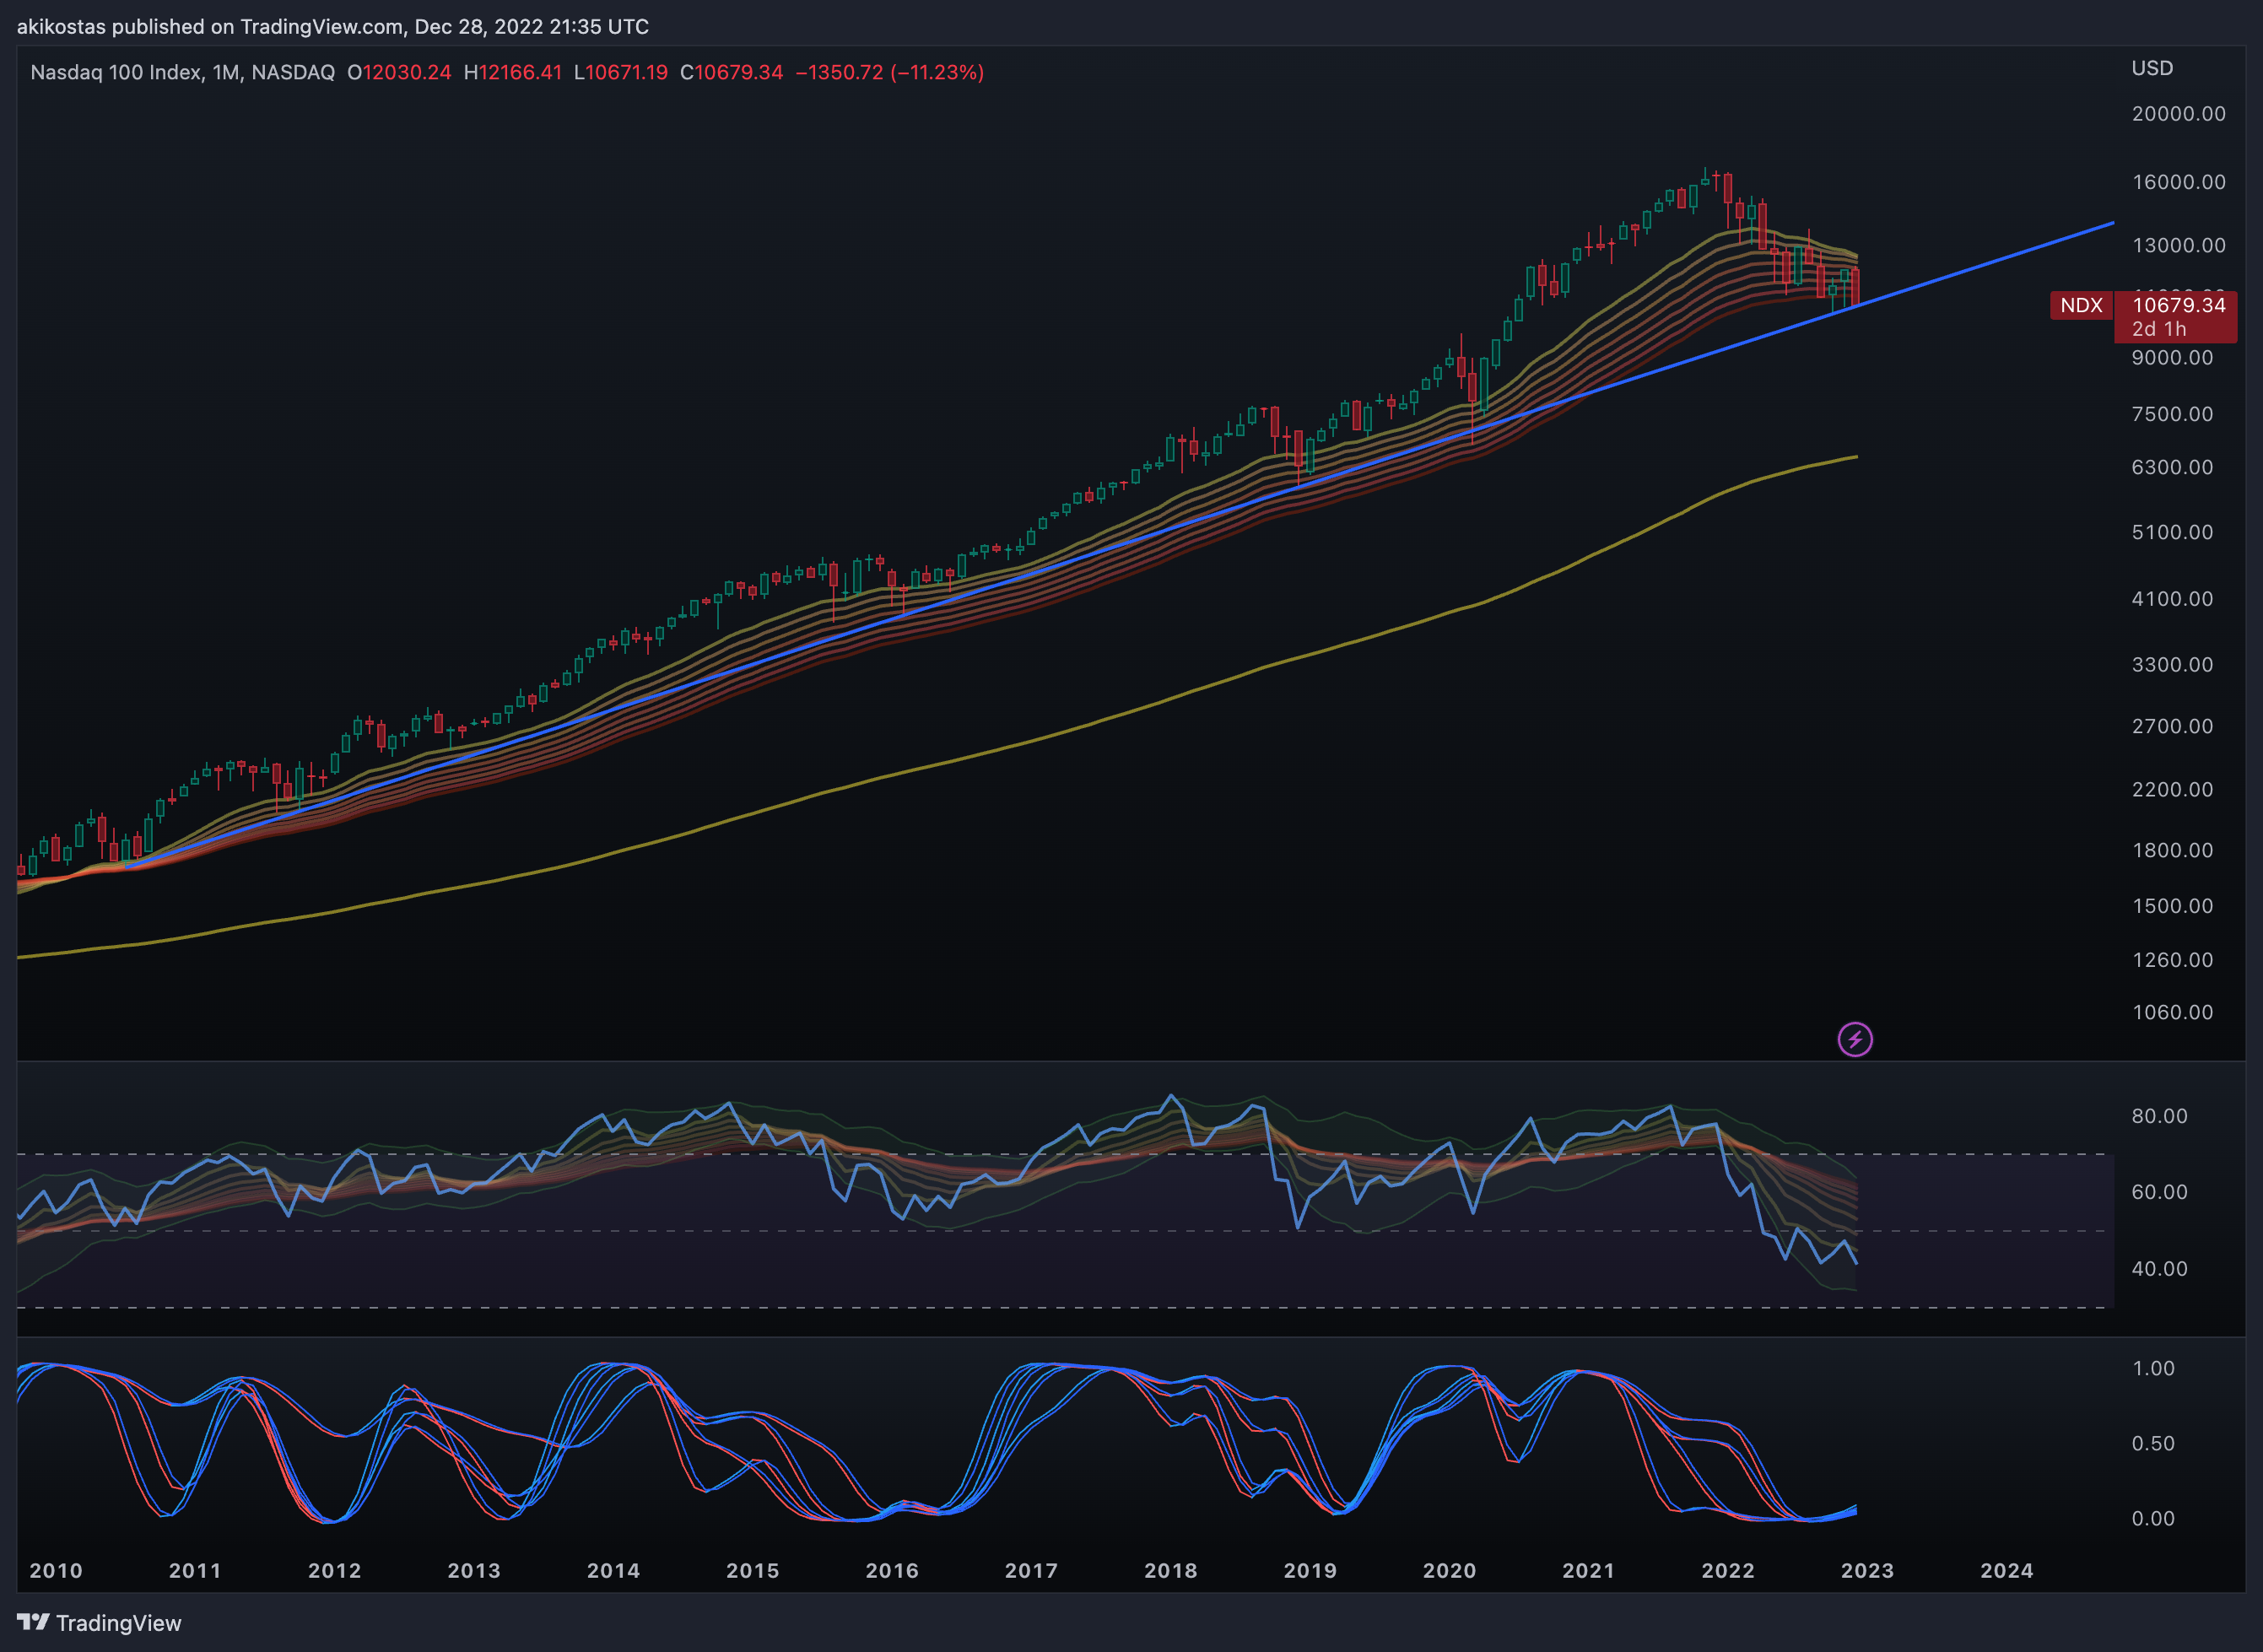Click the 2011 label on time axis
This screenshot has height=1652, width=2263.
click(x=195, y=1571)
